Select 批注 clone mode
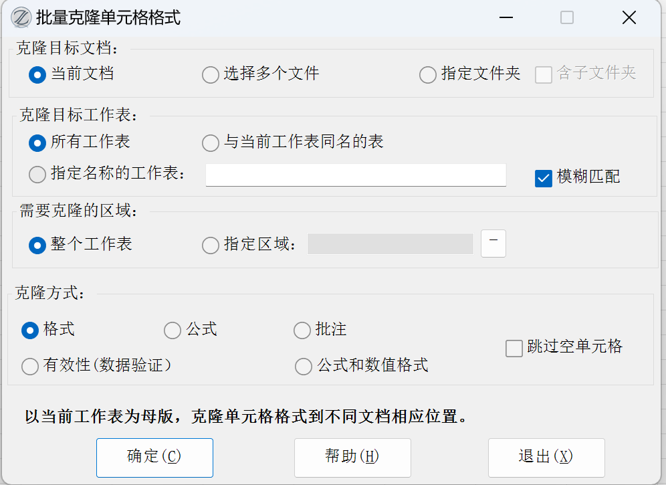Viewport: 666px width, 485px height. (302, 330)
